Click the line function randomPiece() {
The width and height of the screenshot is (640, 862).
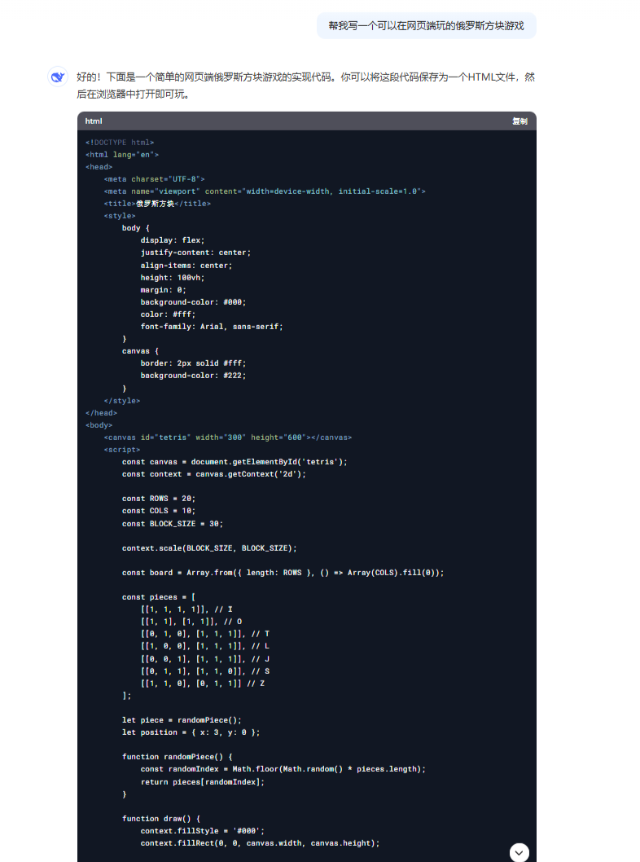178,756
